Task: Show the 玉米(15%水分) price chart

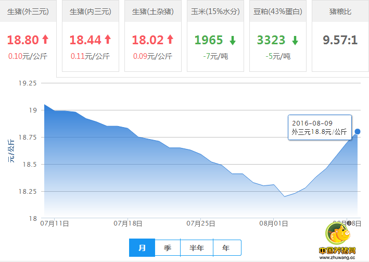Action: click(215, 11)
